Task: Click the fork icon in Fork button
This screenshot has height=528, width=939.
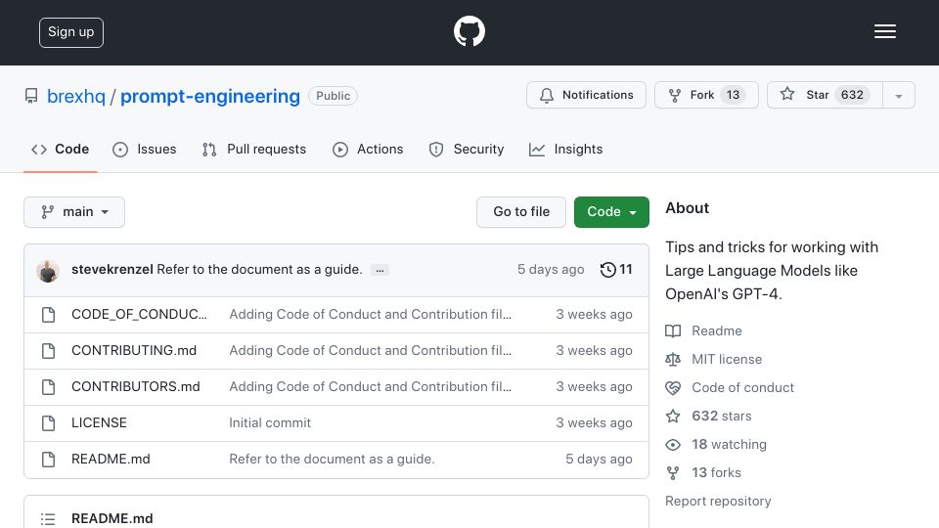Action: 674,95
